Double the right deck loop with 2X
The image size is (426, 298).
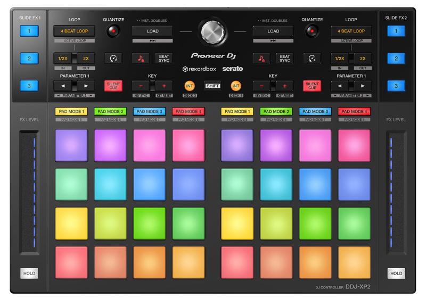point(363,59)
